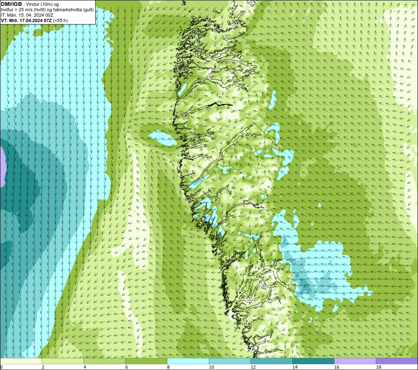418x370 pixels.
Task: Click the 8–10 m/s light cyan legend swatch
Action: point(188,361)
